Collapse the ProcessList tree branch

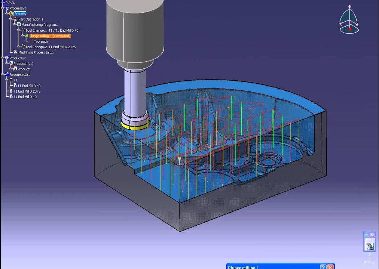(x=3, y=8)
